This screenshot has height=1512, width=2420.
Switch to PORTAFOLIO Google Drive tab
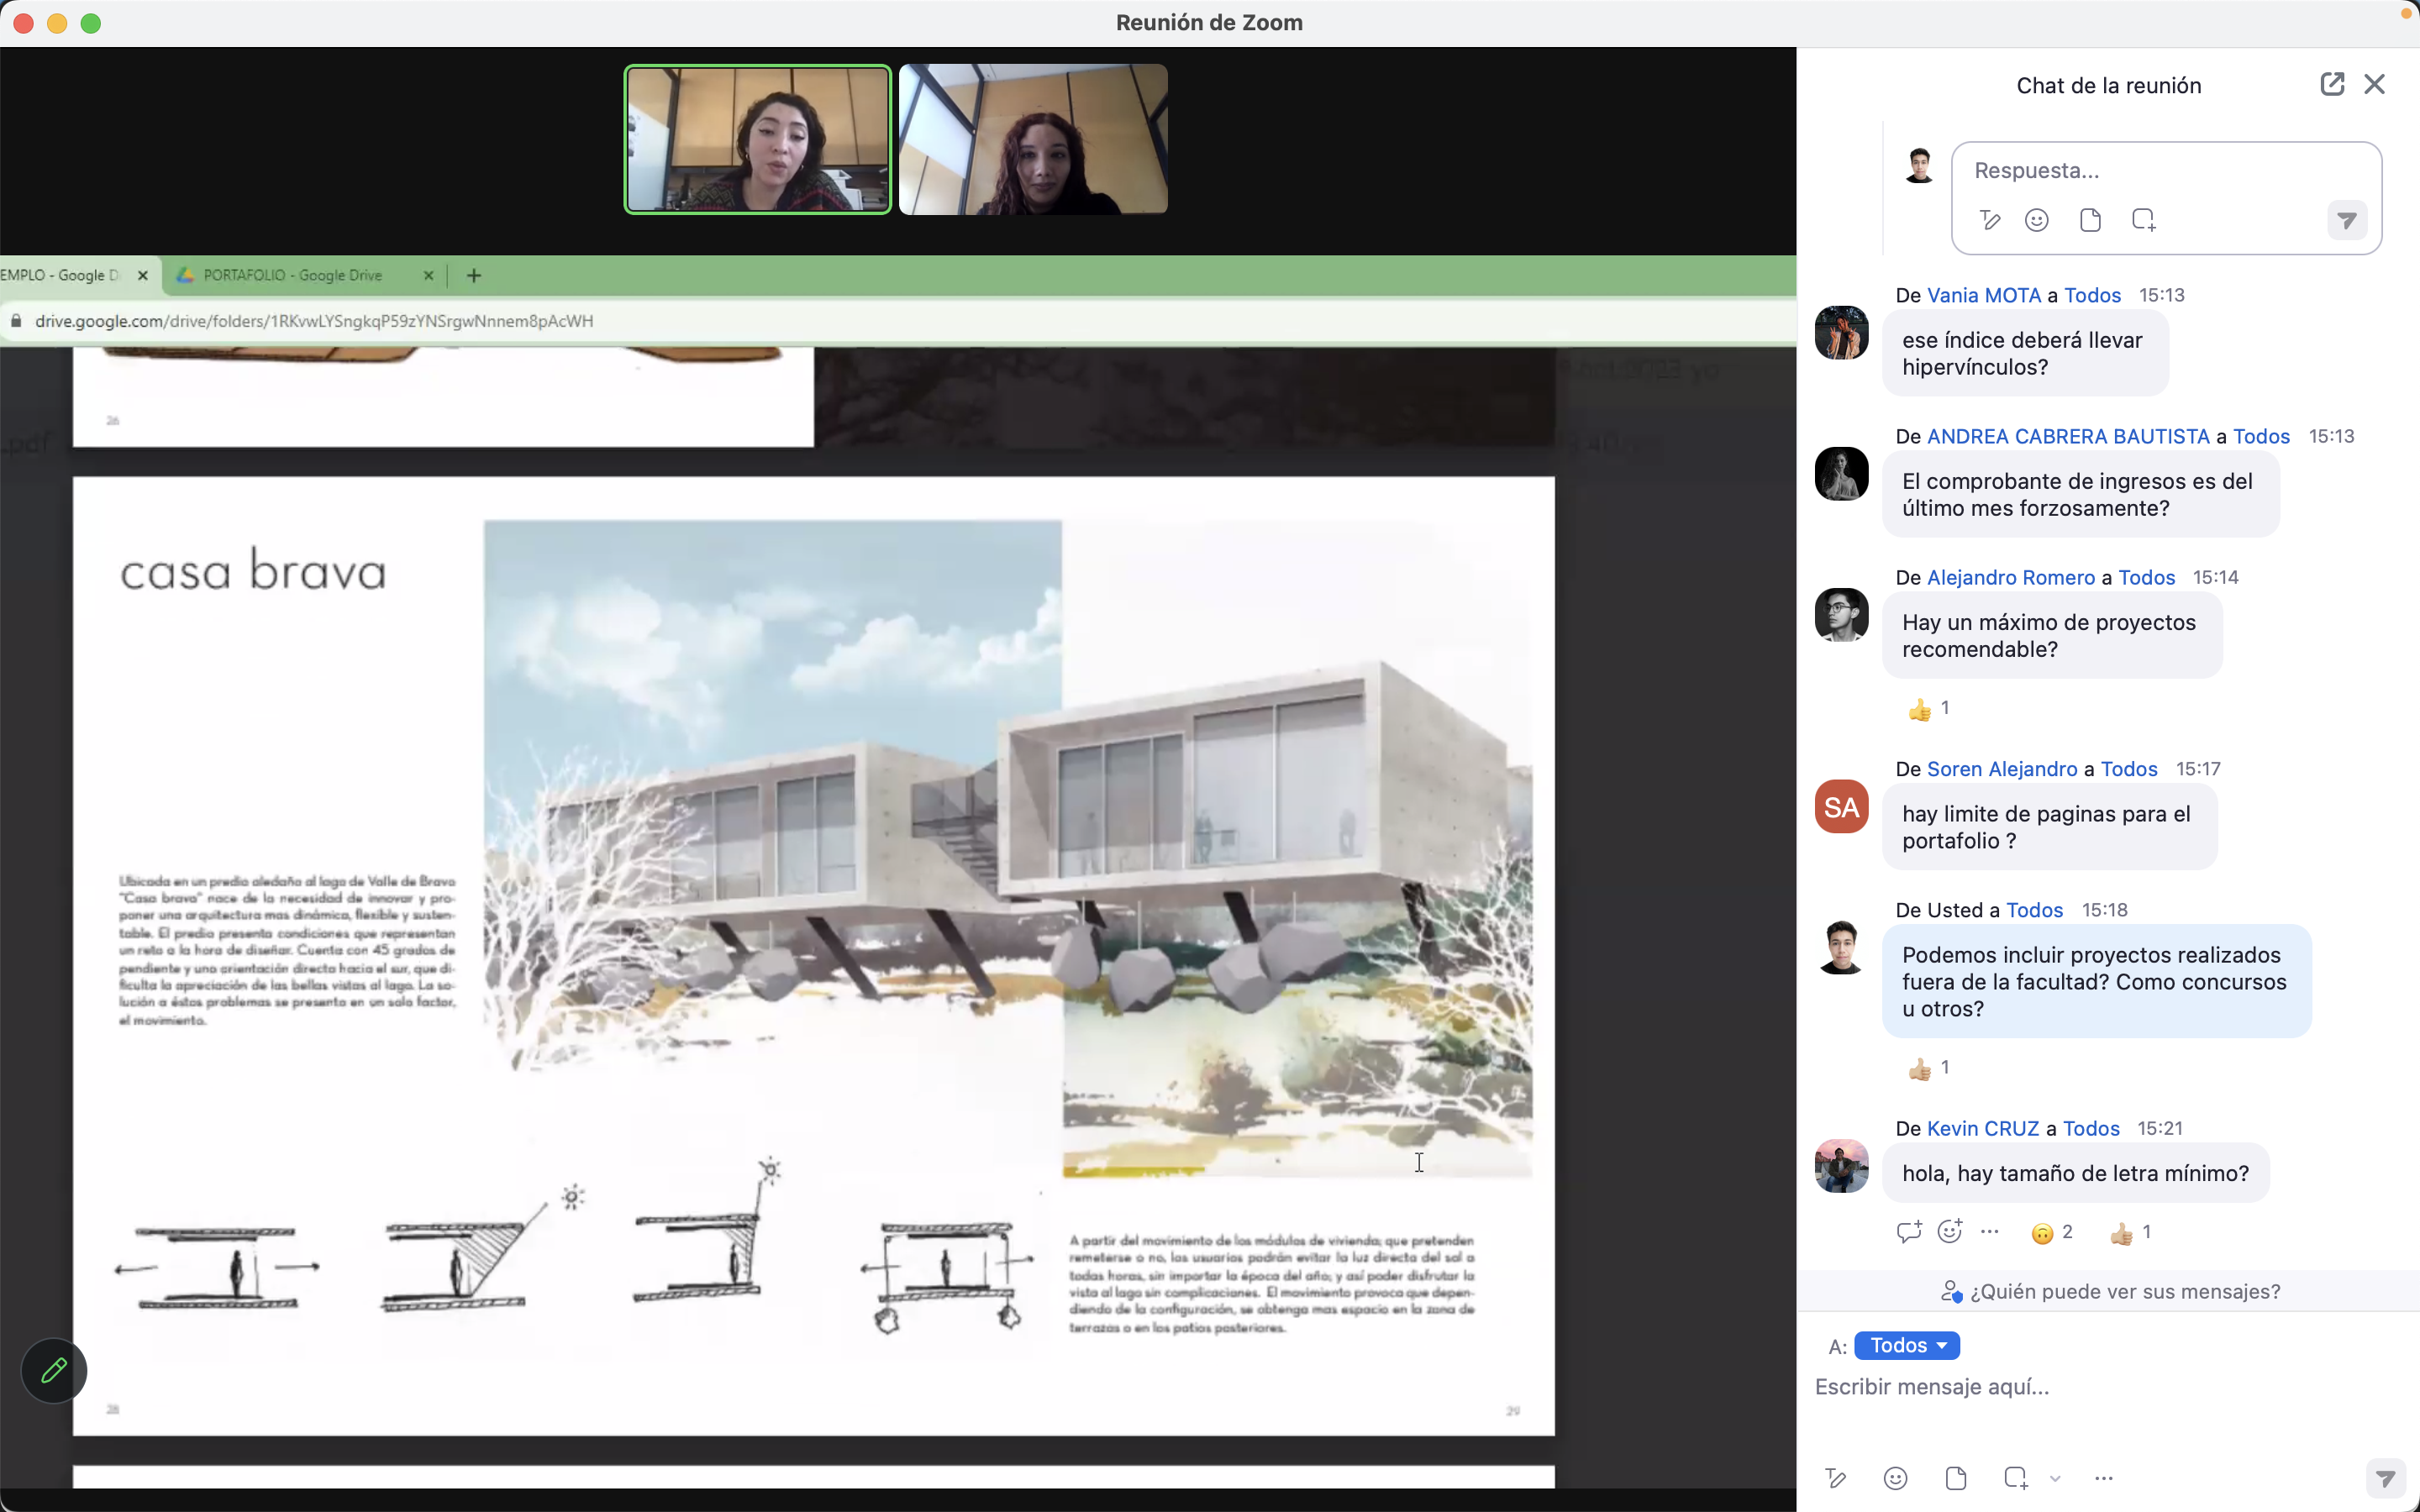pos(293,275)
